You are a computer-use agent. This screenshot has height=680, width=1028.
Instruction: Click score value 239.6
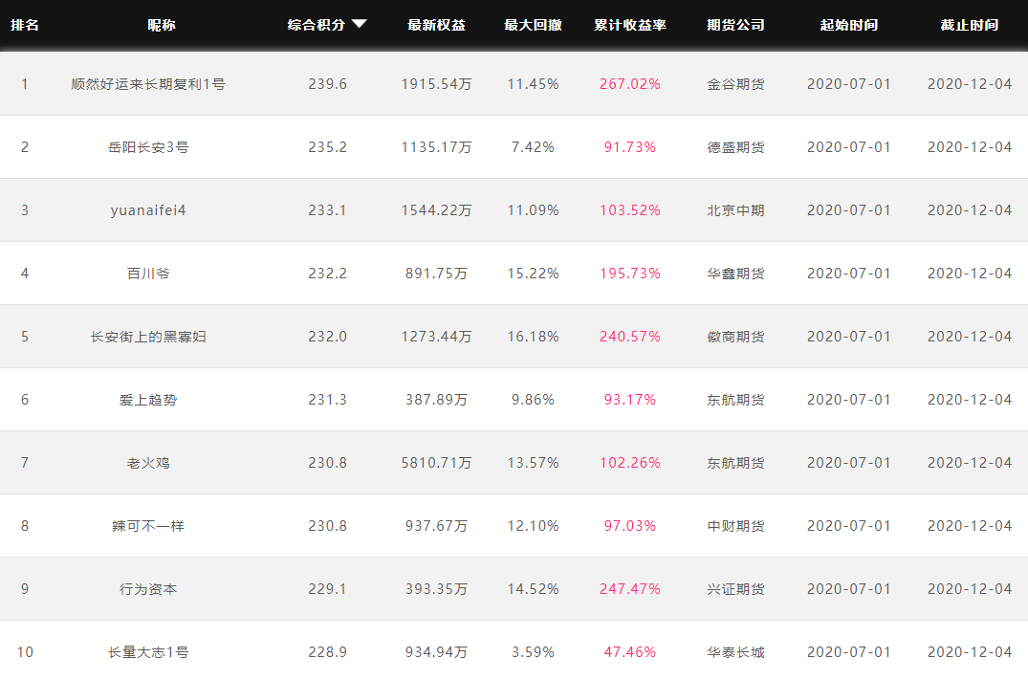[328, 84]
